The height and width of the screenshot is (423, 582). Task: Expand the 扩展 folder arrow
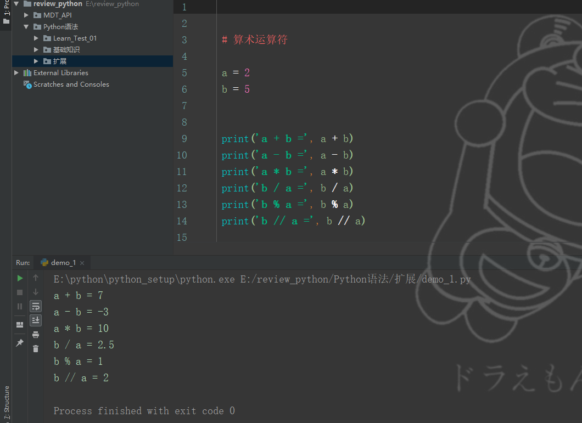[36, 61]
